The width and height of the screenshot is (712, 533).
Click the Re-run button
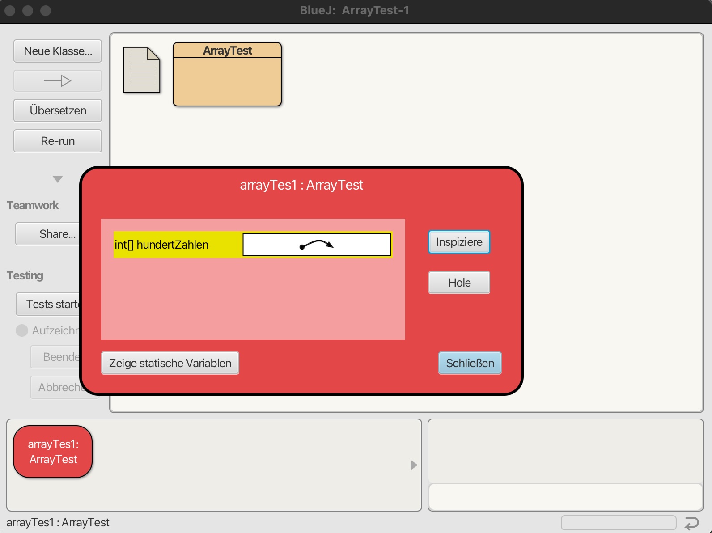(58, 141)
